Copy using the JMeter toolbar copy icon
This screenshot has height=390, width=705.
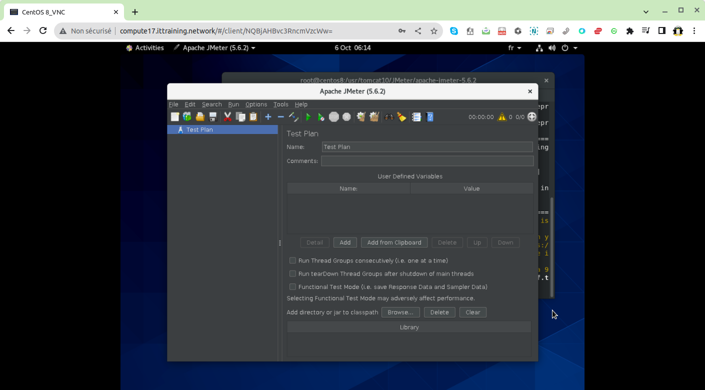[240, 117]
